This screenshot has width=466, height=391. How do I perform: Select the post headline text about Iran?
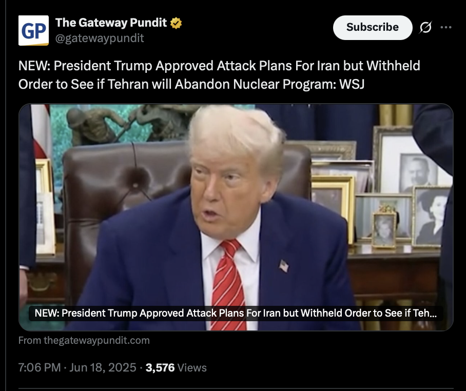tap(219, 75)
